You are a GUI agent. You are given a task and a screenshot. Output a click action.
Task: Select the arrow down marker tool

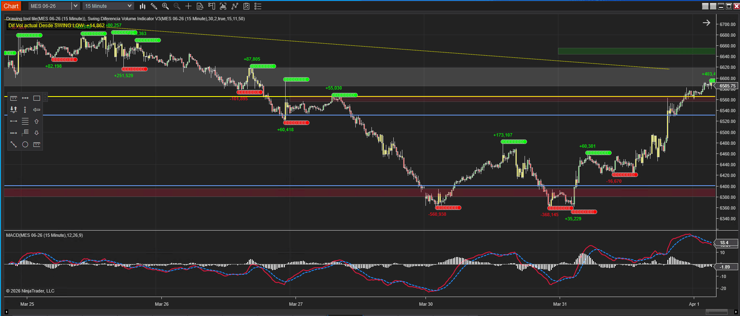37,133
